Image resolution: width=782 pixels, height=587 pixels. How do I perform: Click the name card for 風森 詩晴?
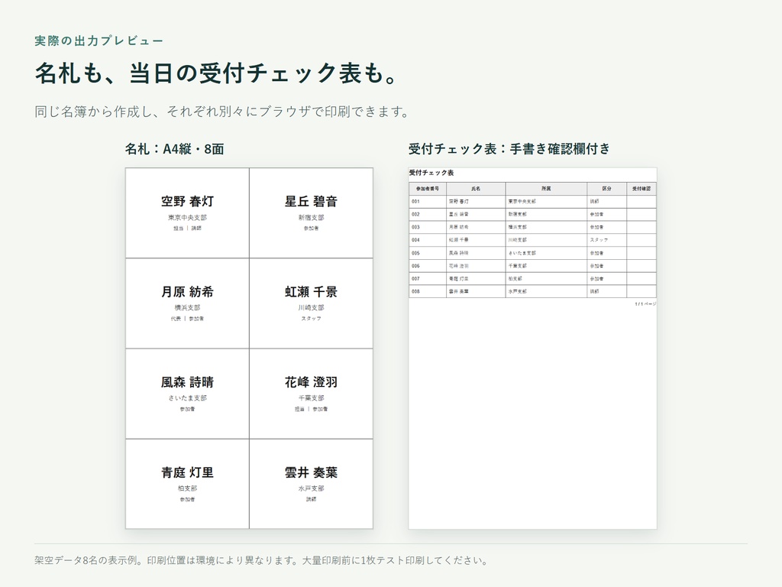tap(187, 394)
